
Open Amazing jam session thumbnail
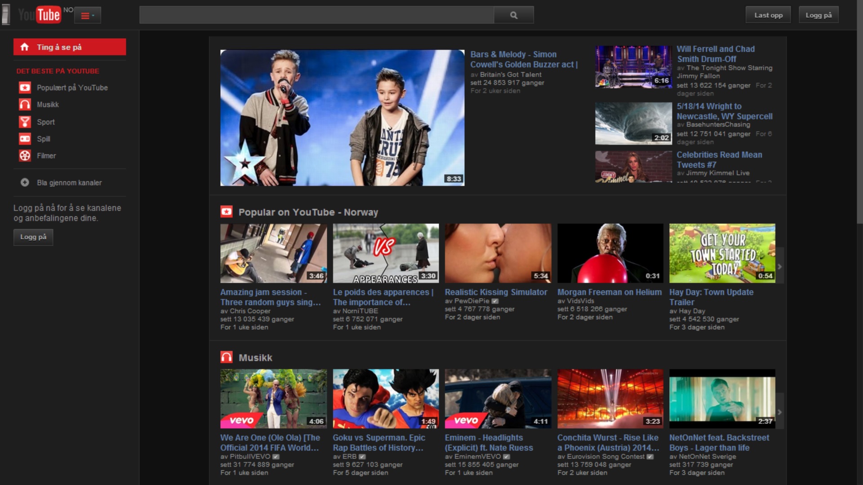tap(273, 253)
